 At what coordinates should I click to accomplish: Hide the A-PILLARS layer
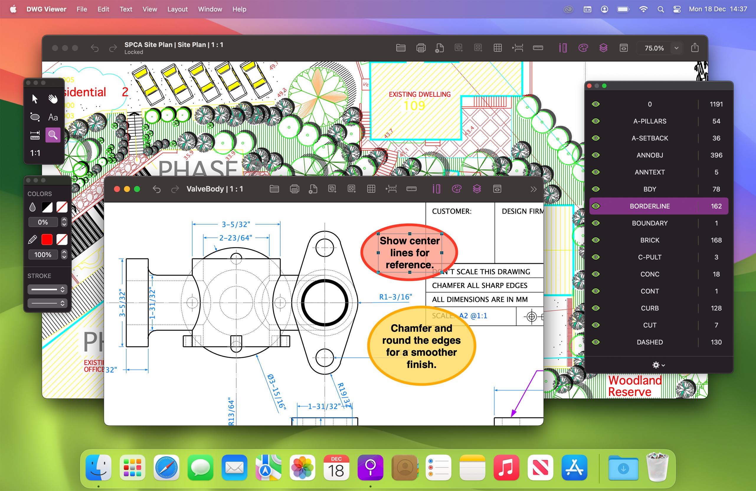coord(596,121)
